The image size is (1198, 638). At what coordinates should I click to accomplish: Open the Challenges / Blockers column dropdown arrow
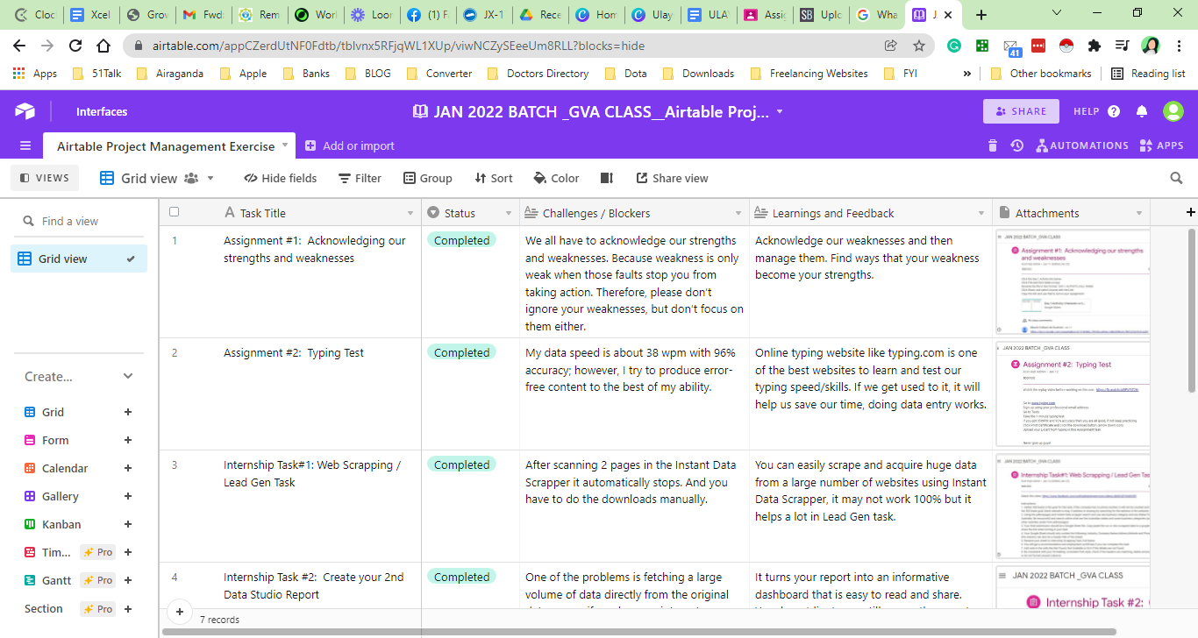click(738, 213)
